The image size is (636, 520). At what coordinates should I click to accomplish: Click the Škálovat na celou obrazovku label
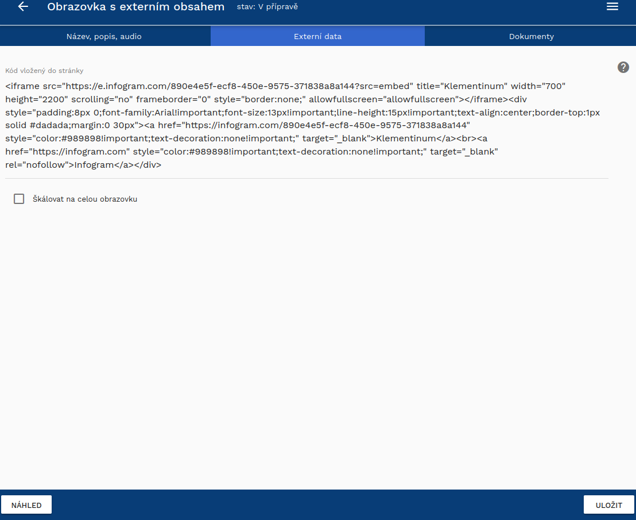tap(85, 199)
